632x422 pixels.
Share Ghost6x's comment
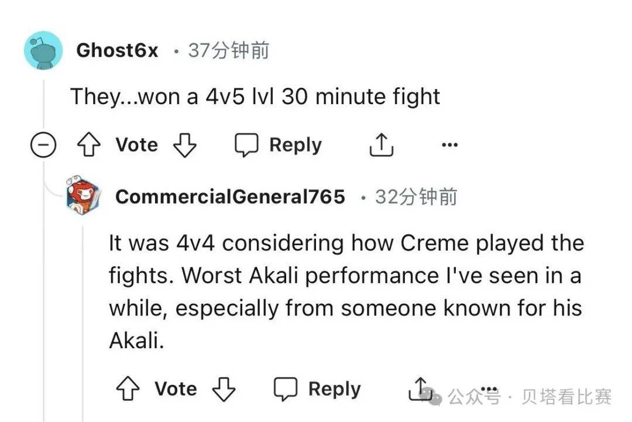(381, 145)
